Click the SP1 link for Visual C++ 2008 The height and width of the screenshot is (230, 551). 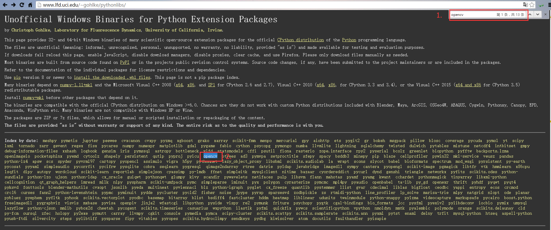(212, 85)
